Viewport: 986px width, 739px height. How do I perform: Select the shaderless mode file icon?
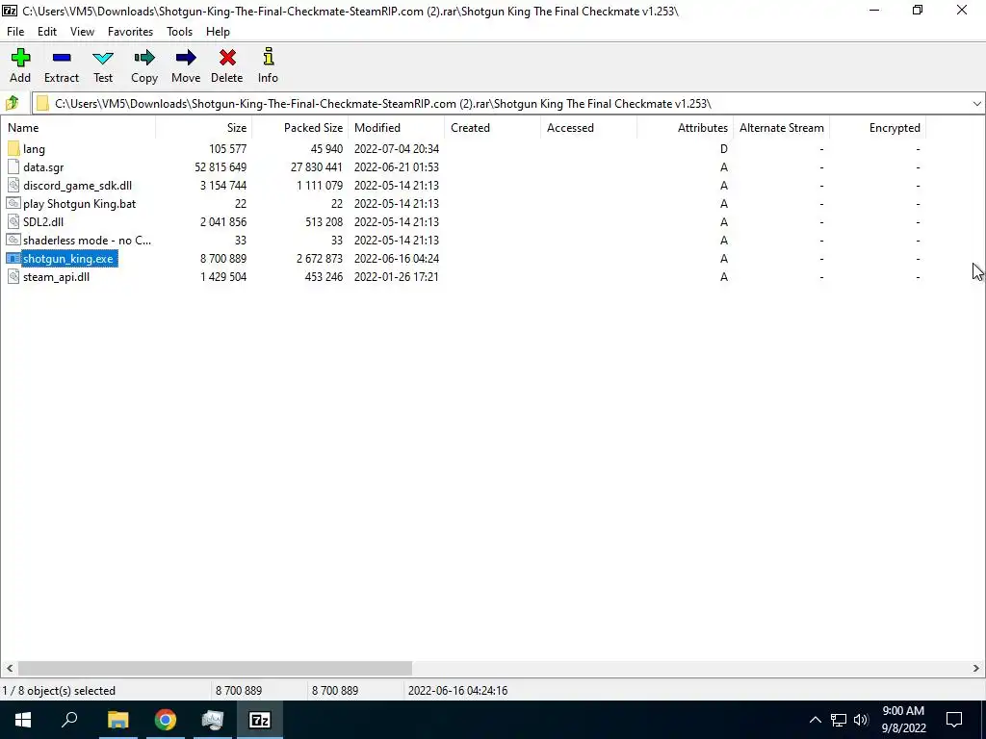(13, 240)
